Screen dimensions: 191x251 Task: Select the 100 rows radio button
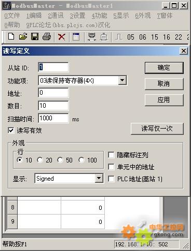click(x=81, y=160)
